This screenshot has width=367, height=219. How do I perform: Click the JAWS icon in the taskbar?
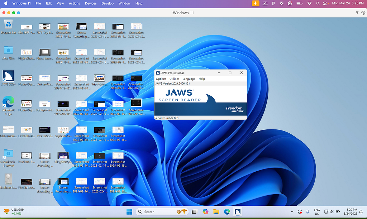[238, 212]
